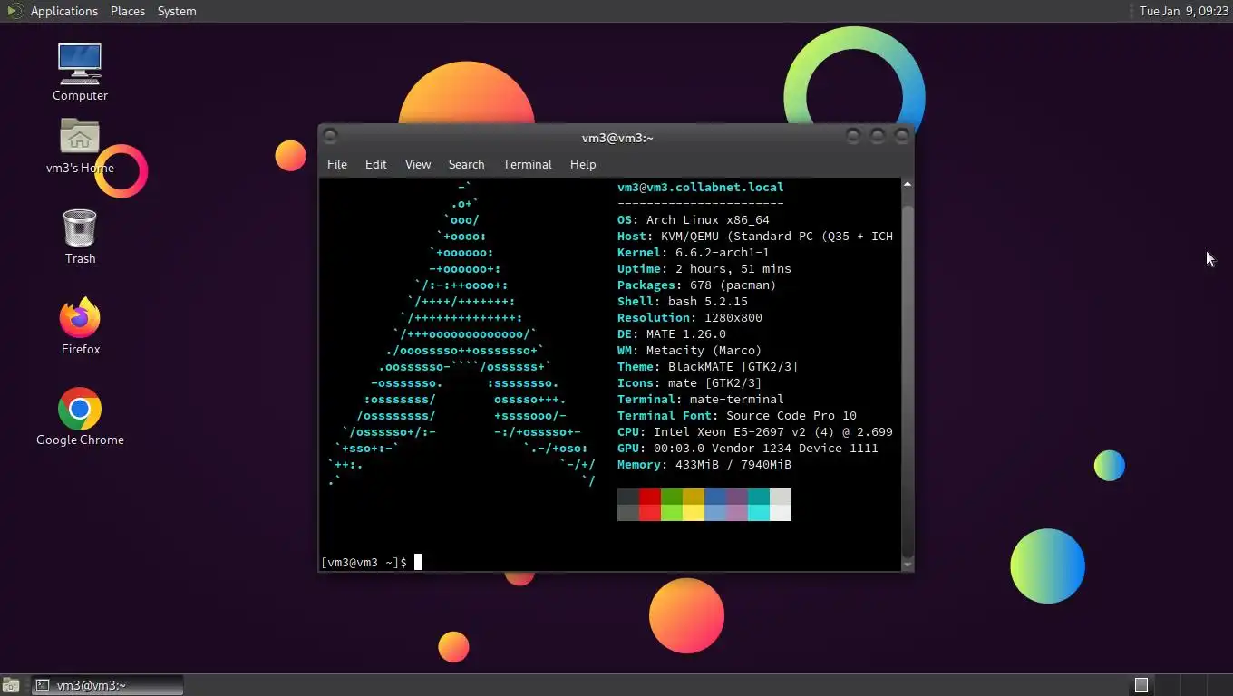Click the 'Packages: 678 (pacman)' line
Screen dimensions: 1233x696
point(697,285)
